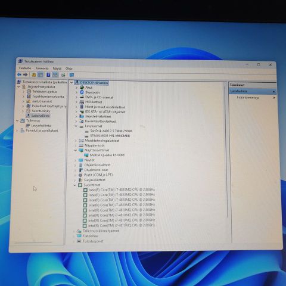Select the SanDisk X400 disk drive
286x286 pixels.
(x=111, y=131)
